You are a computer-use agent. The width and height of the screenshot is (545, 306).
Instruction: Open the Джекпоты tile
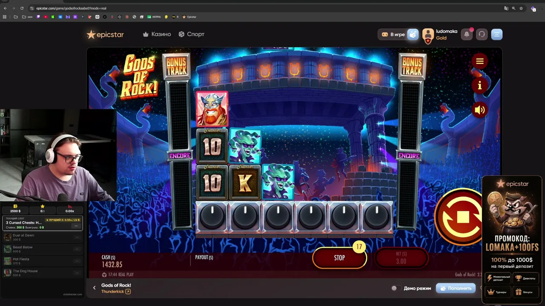[x=526, y=278]
